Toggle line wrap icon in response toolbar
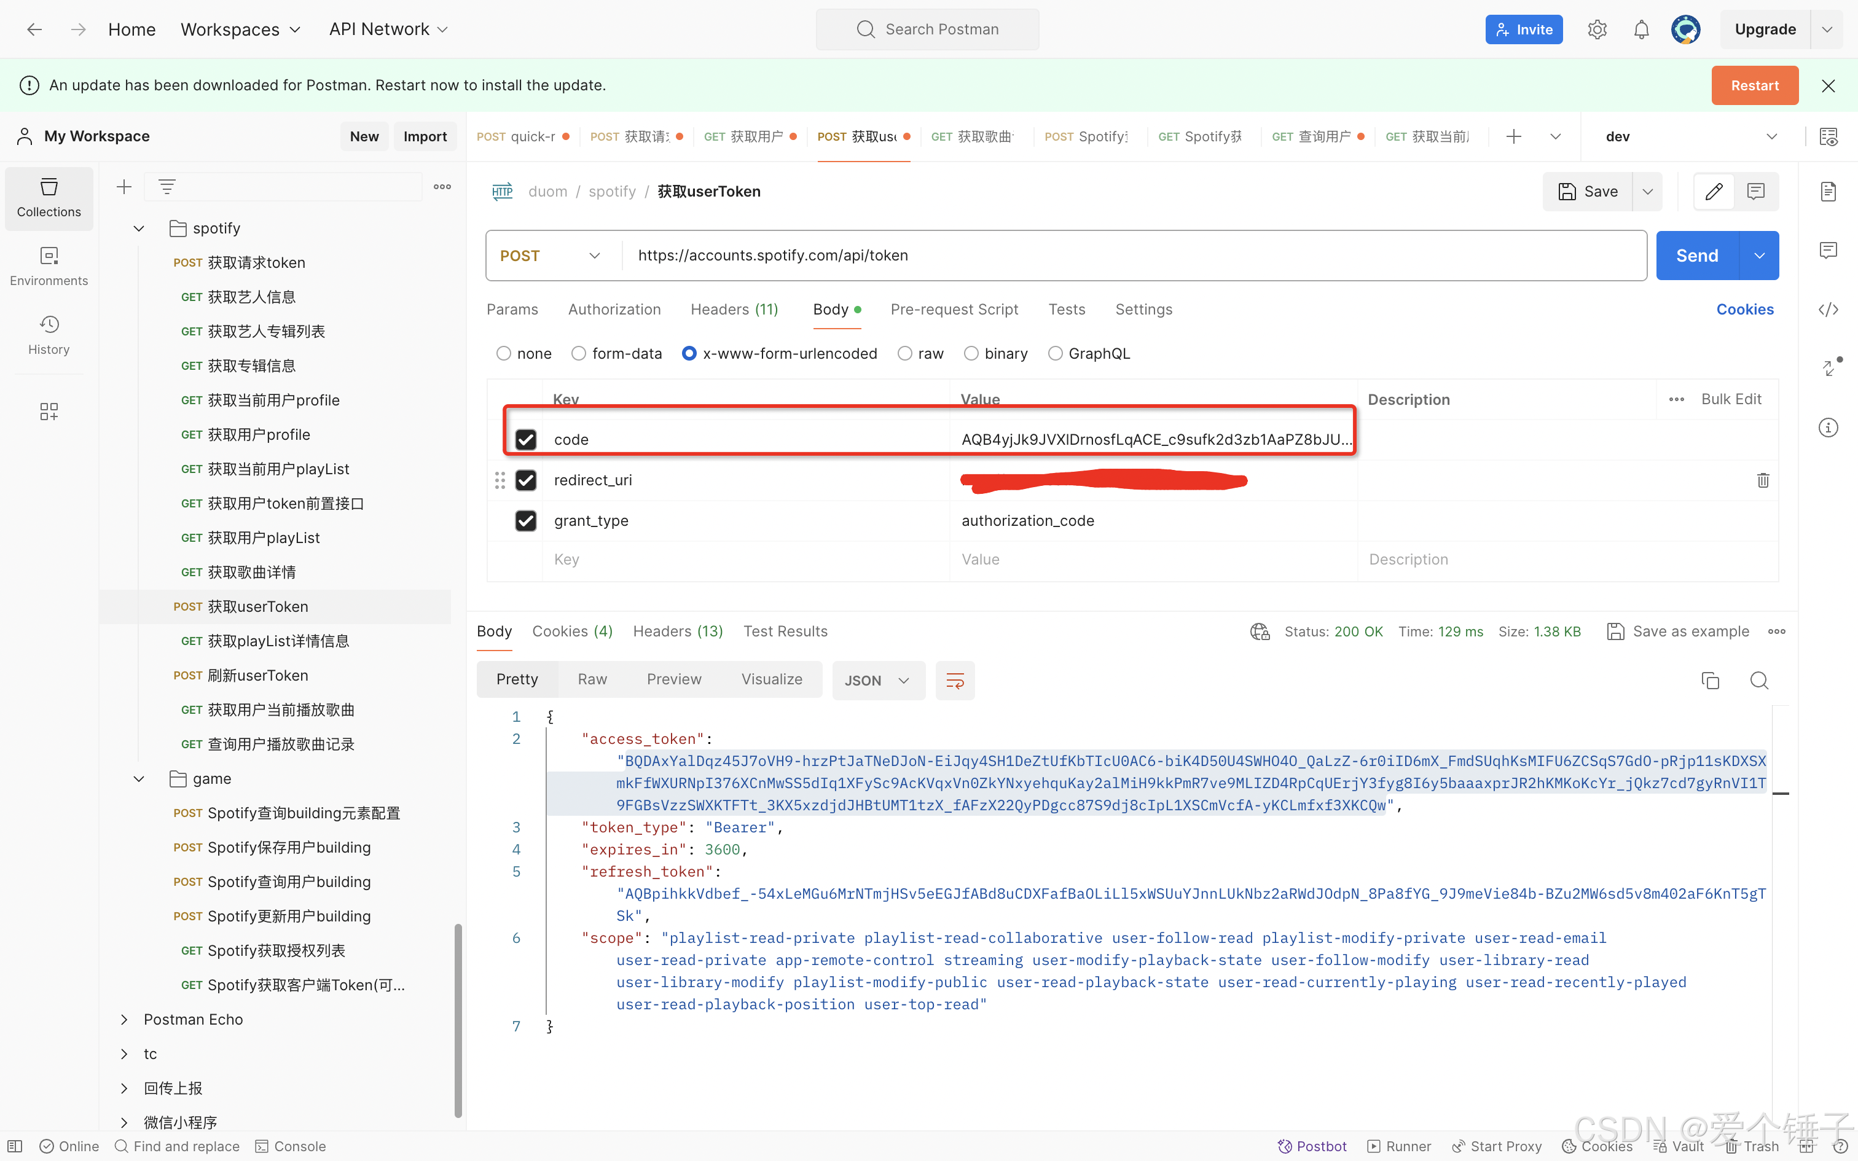Screen dimensions: 1858x1161 955,681
